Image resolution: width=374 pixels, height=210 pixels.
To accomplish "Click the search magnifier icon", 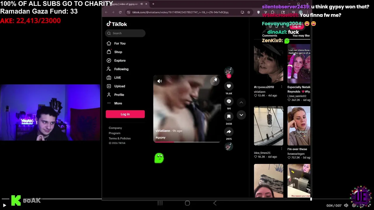I will [109, 33].
